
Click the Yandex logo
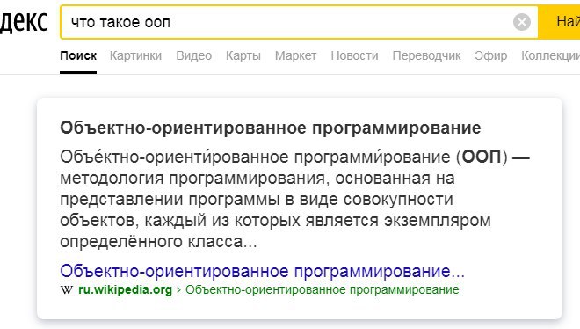[24, 22]
